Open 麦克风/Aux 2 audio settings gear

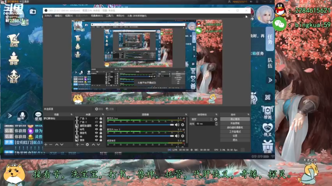click(x=183, y=136)
